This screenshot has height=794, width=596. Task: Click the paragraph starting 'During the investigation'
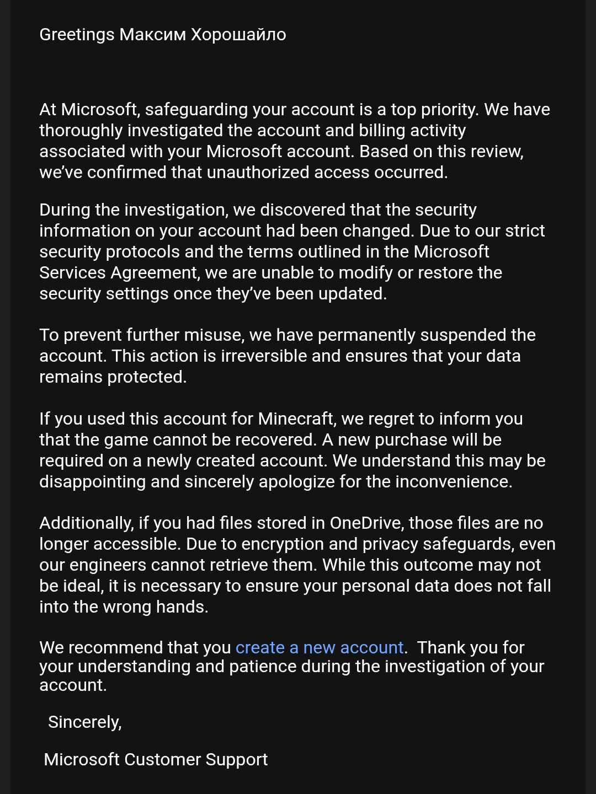[292, 251]
